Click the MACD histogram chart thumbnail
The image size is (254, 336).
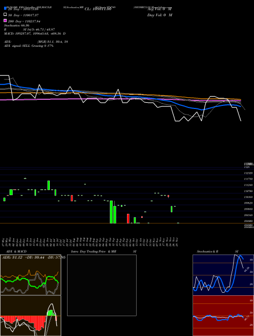(30, 316)
